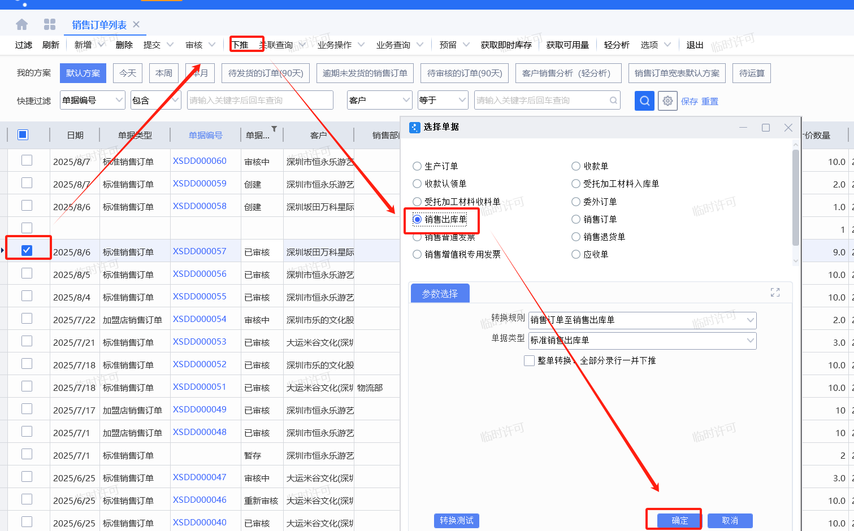This screenshot has height=531, width=854.
Task: Open the 转换规则 dropdown
Action: point(750,320)
